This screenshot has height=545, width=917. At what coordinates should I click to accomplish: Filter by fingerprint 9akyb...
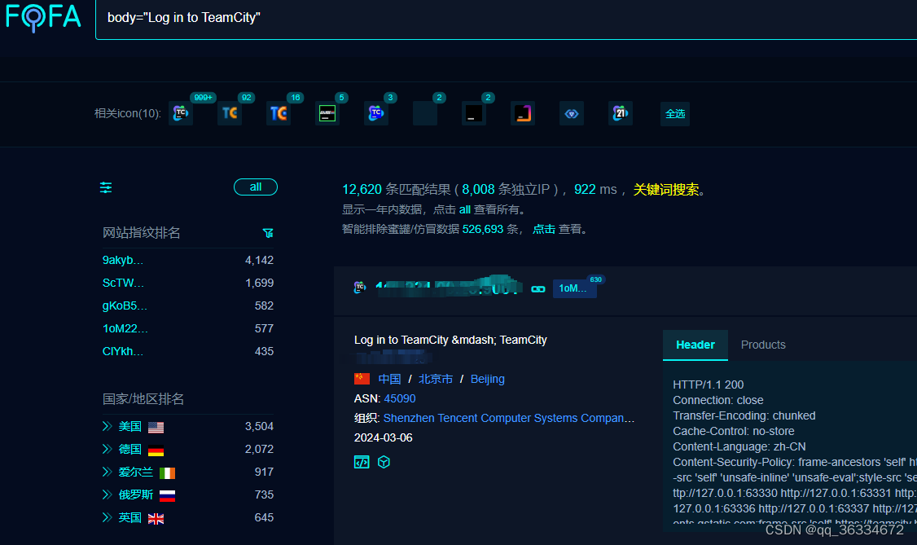(x=123, y=260)
